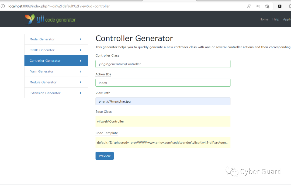Focus the Controller Class input field
The image size is (291, 185).
point(163,64)
